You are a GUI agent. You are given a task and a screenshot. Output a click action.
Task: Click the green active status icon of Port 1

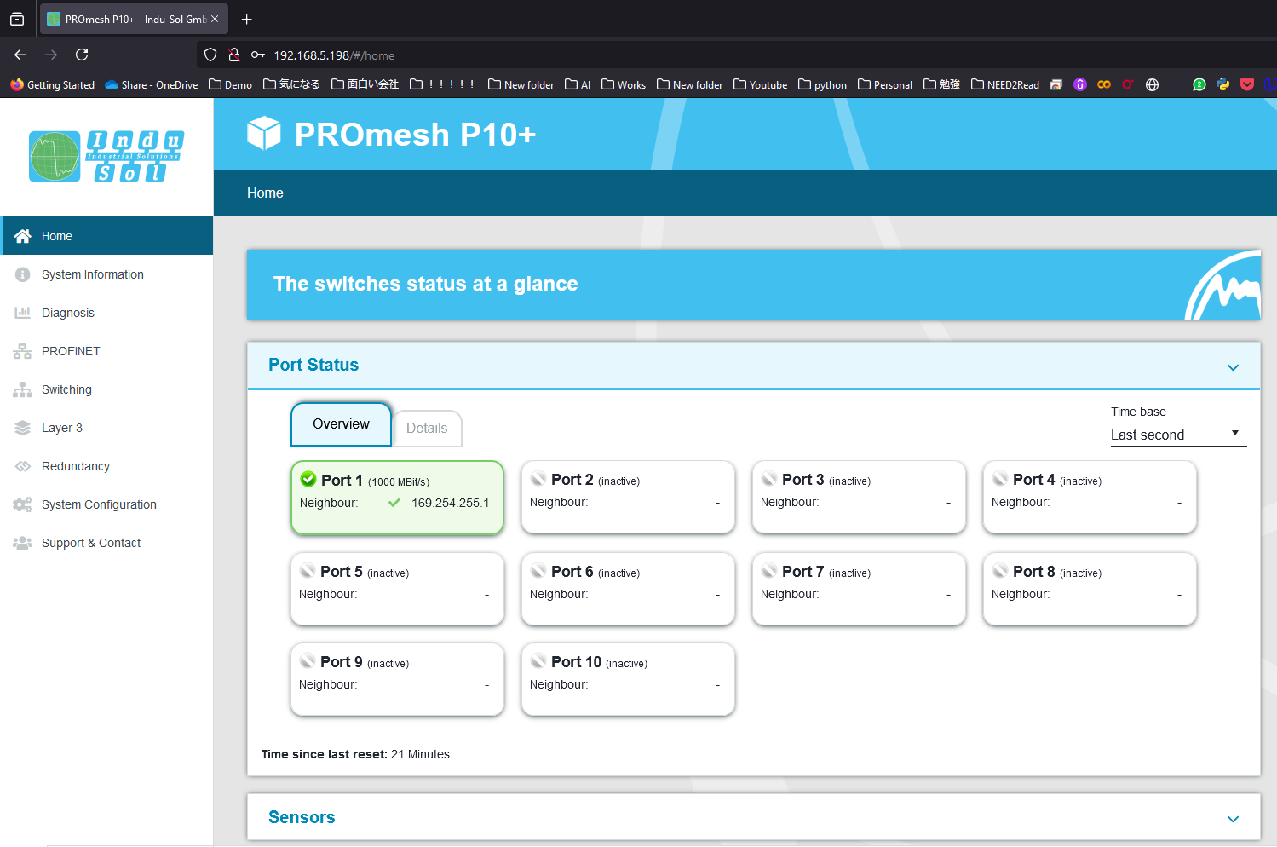pos(308,480)
